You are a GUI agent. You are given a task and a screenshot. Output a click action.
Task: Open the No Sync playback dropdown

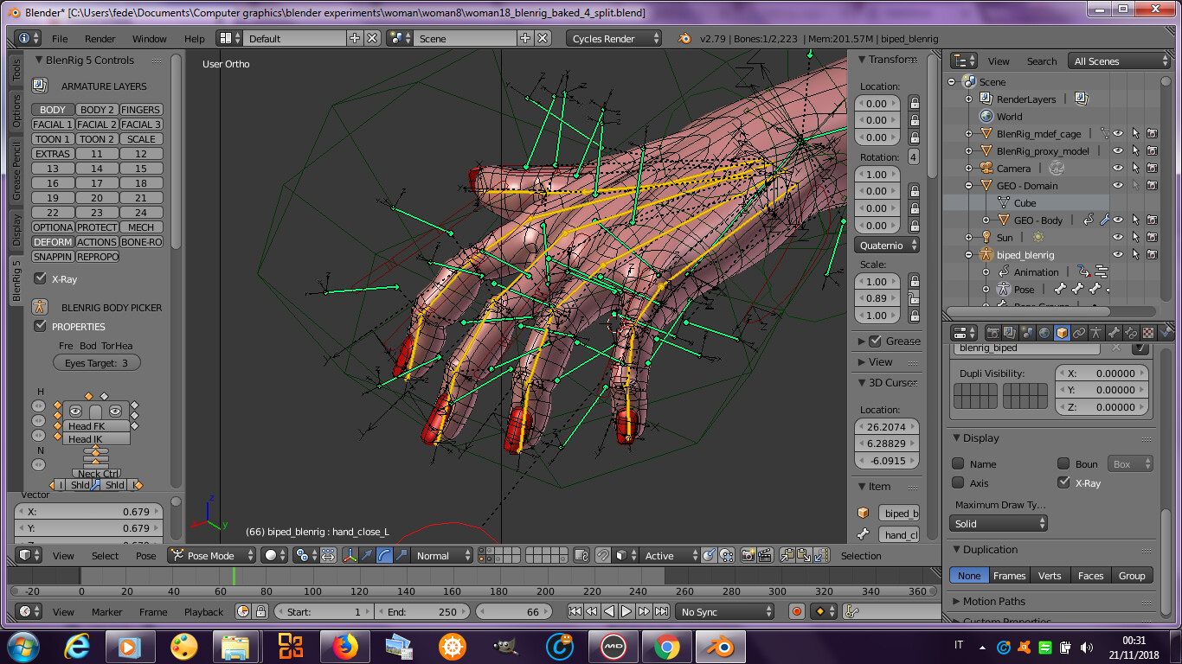pyautogui.click(x=725, y=611)
